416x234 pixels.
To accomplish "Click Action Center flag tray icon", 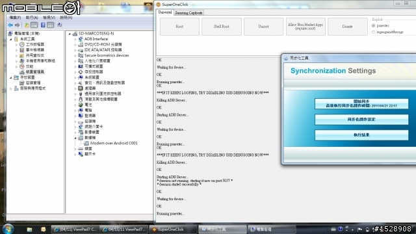I will click(359, 229).
